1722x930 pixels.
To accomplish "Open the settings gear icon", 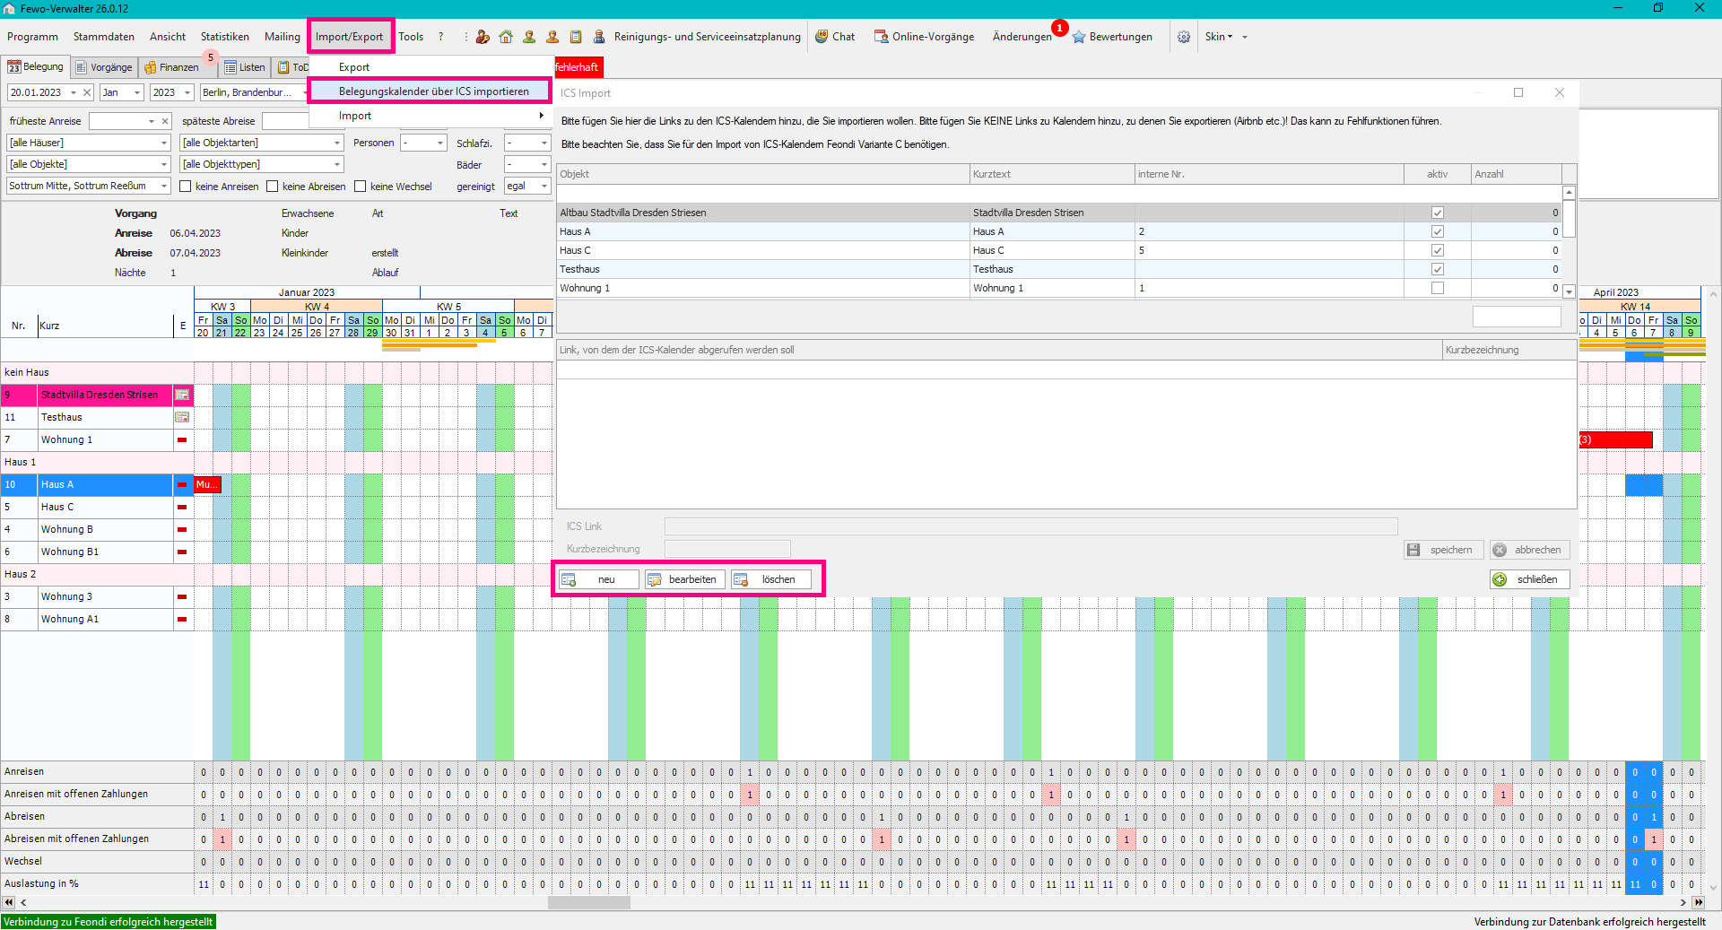I will coord(1184,37).
